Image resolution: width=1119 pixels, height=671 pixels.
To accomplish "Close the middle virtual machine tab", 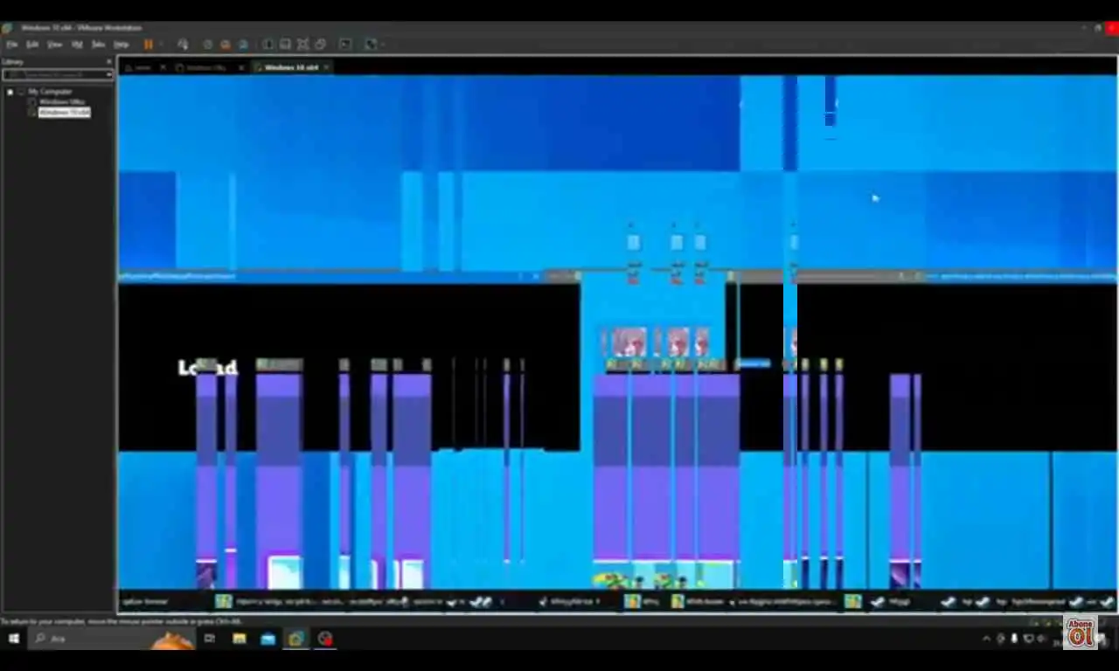I will point(241,67).
